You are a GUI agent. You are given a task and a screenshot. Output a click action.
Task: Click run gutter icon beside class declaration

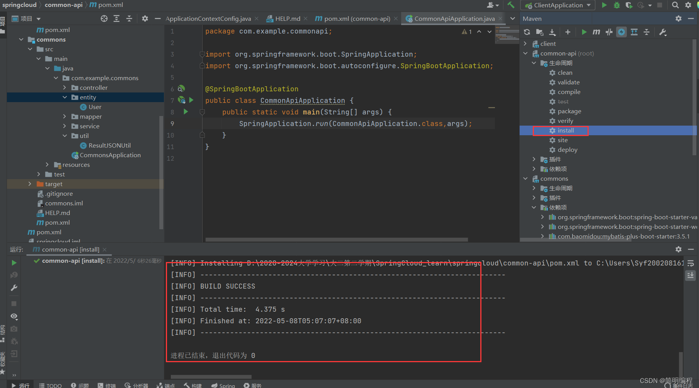coord(191,100)
